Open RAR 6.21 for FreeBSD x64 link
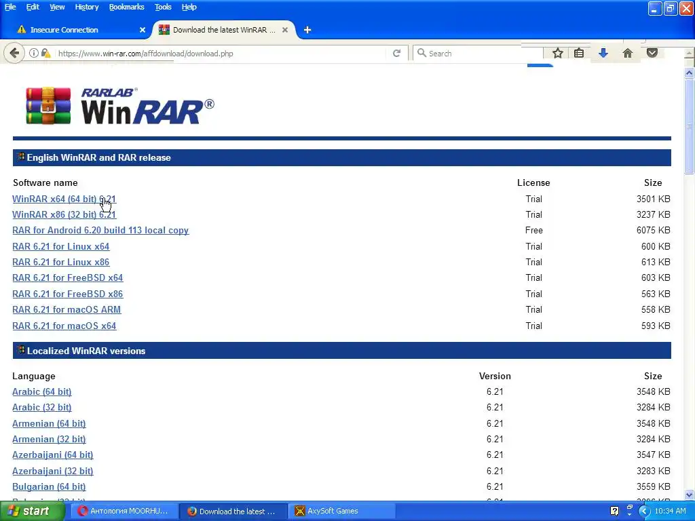 (68, 277)
